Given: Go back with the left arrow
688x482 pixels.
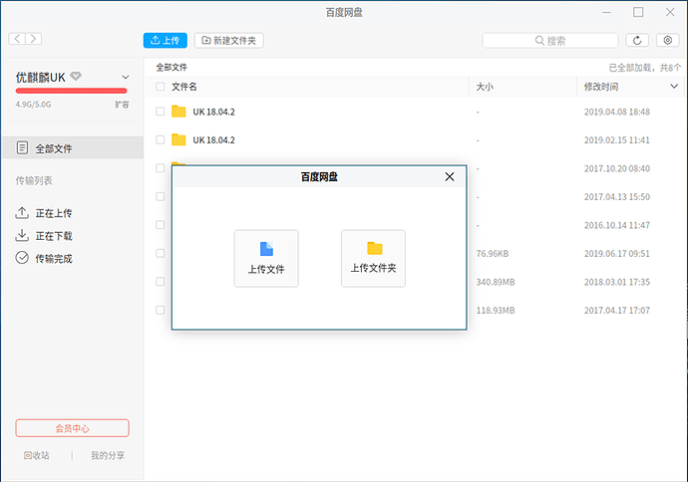Looking at the screenshot, I should 17,39.
